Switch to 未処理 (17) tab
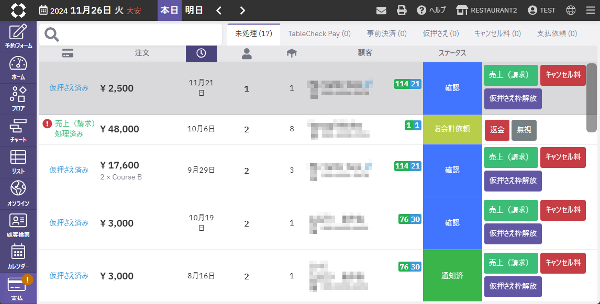600x304 pixels. click(254, 33)
